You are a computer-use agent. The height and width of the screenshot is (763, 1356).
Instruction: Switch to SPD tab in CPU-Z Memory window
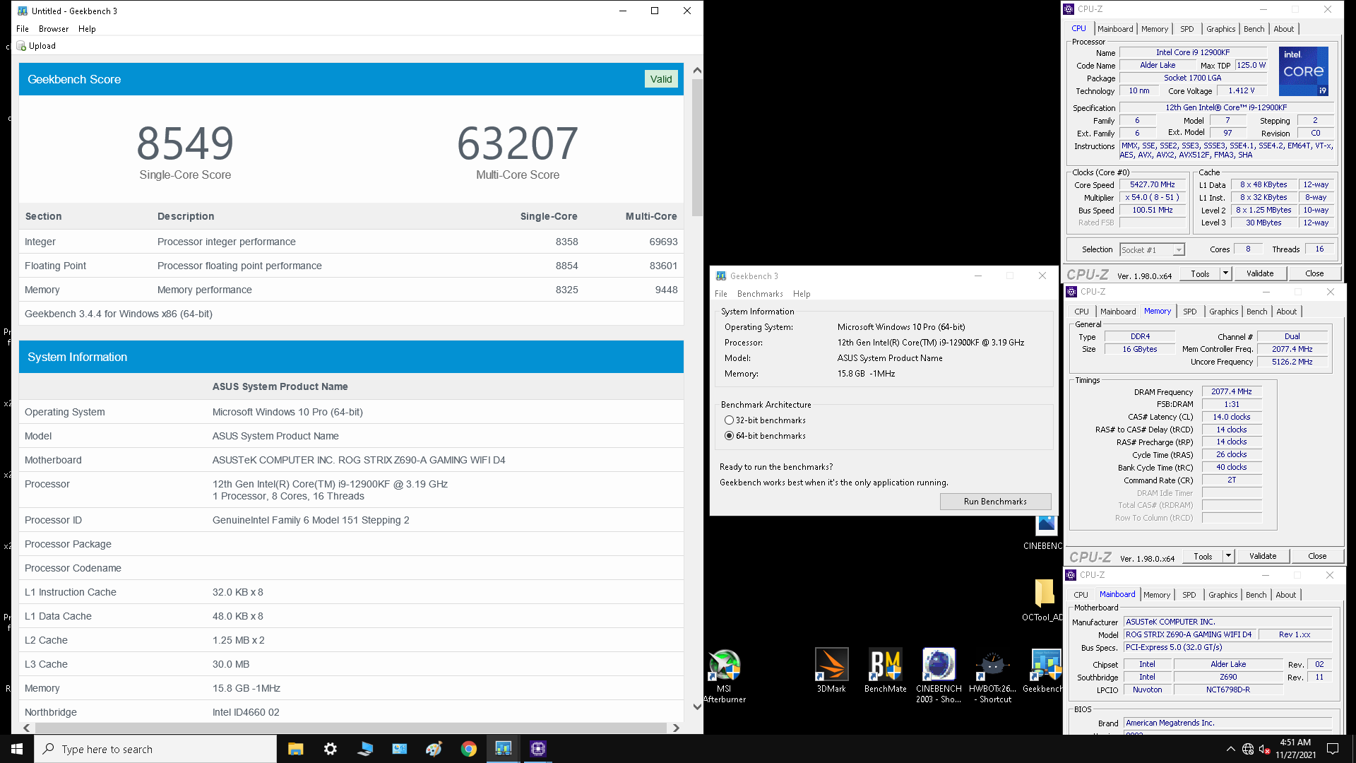[x=1190, y=312]
